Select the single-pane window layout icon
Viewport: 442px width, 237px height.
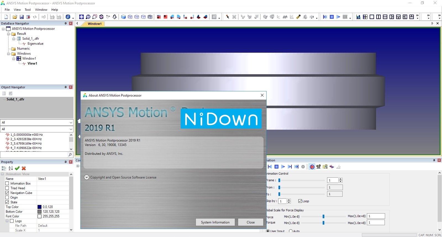(x=372, y=17)
